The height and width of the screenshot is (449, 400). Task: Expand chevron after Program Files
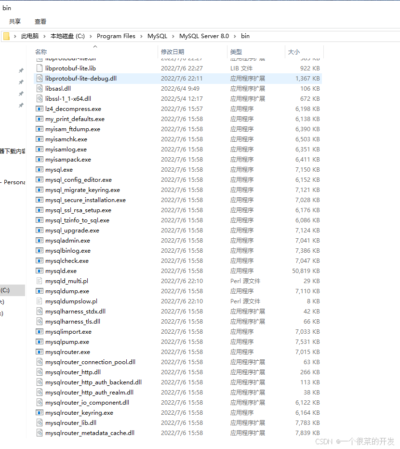tap(141, 36)
